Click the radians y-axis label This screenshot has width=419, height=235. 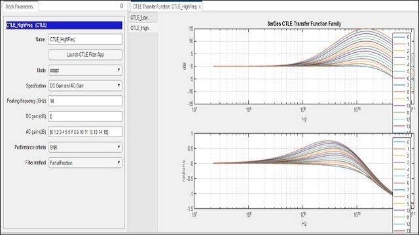pos(183,171)
